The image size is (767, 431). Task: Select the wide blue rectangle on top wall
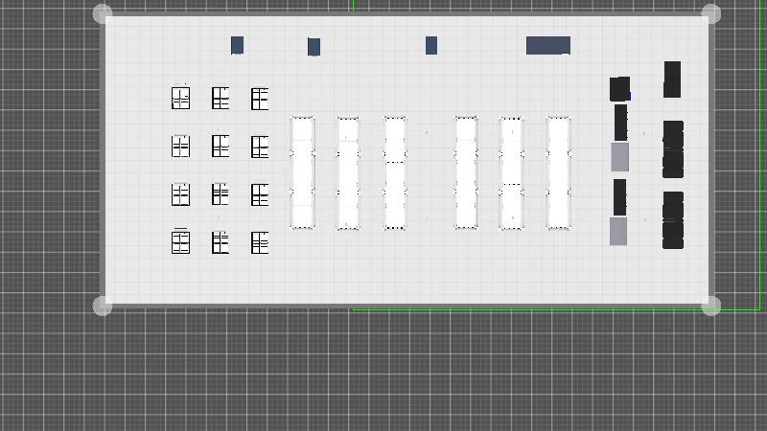coord(547,45)
